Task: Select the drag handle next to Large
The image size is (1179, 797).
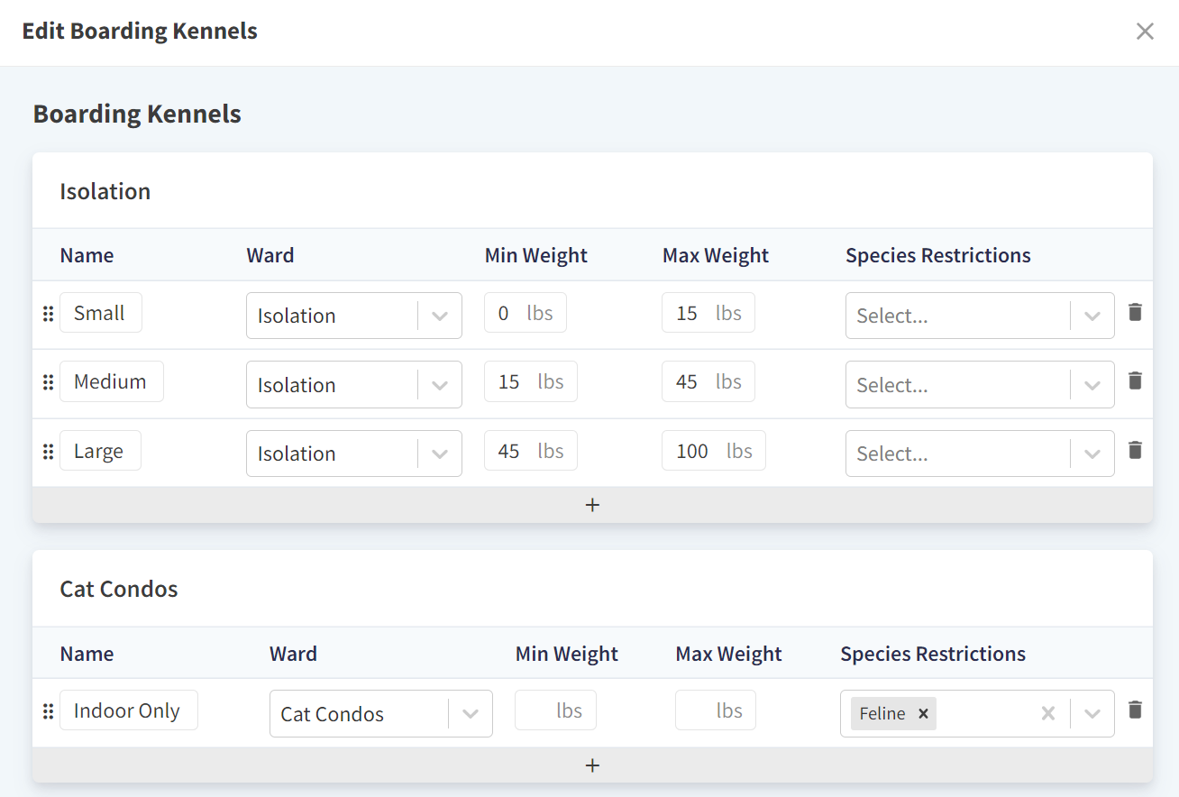Action: coord(49,452)
